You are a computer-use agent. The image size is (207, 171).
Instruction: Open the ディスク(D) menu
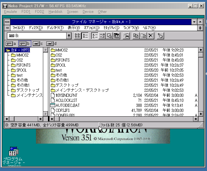click(x=36, y=28)
